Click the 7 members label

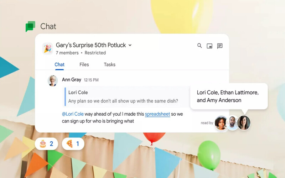(67, 53)
